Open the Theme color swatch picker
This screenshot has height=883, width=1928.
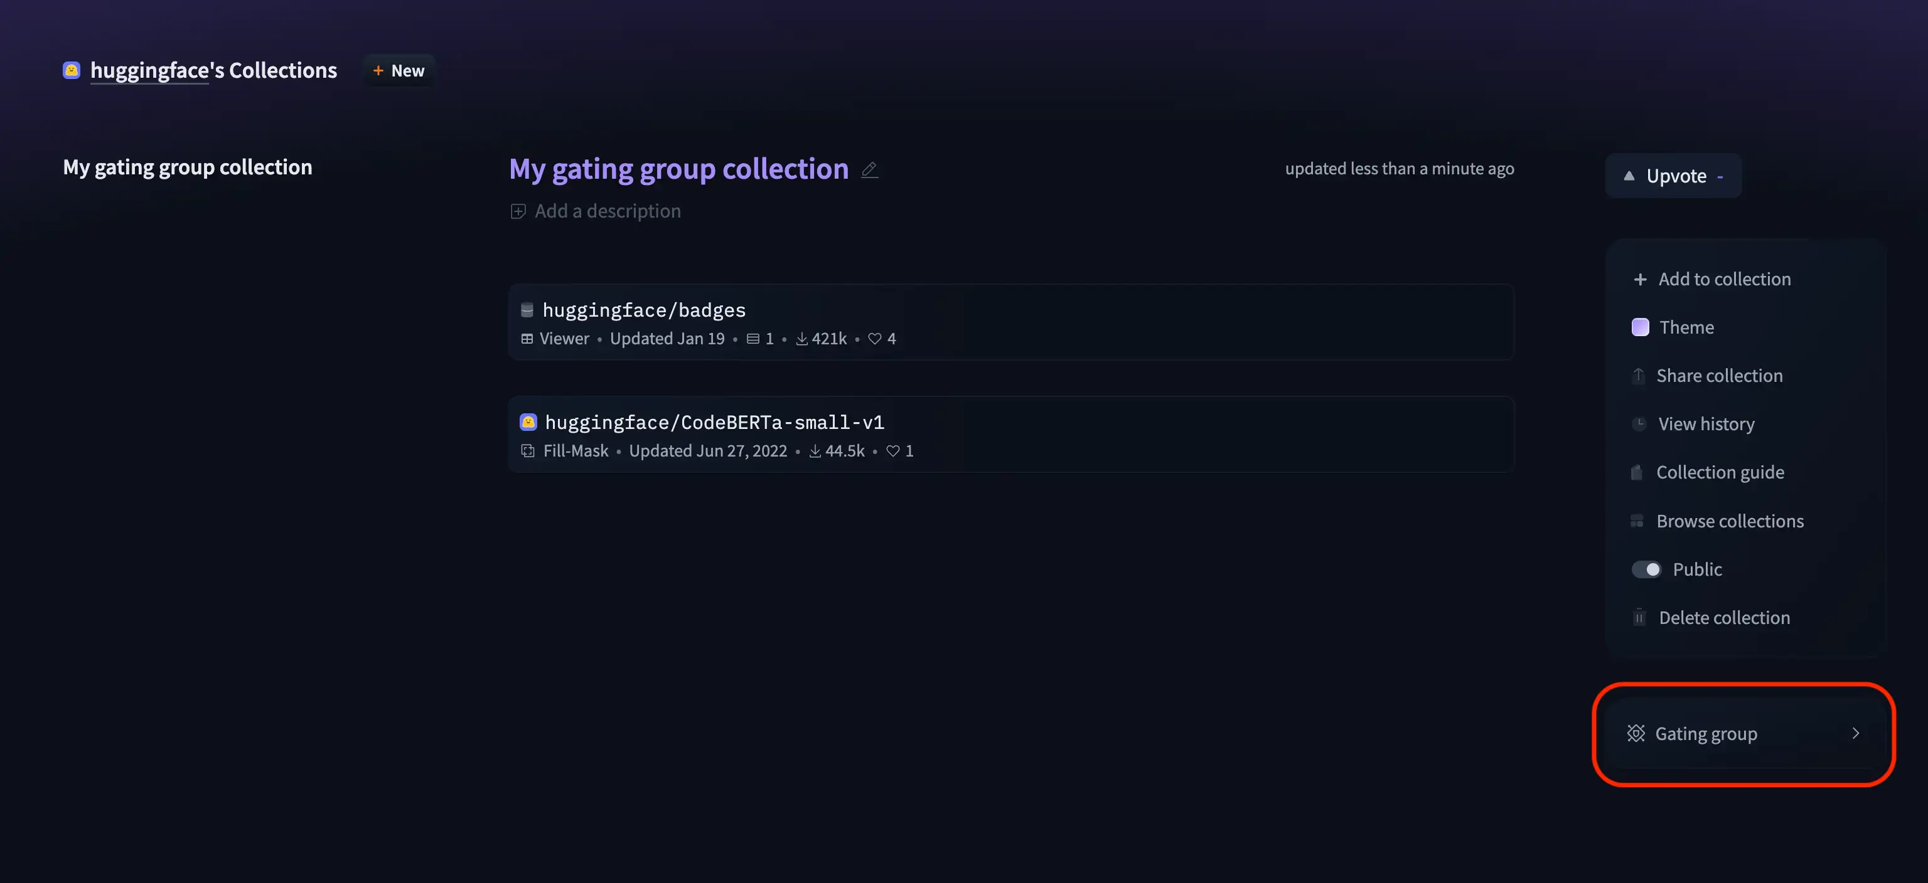tap(1640, 327)
